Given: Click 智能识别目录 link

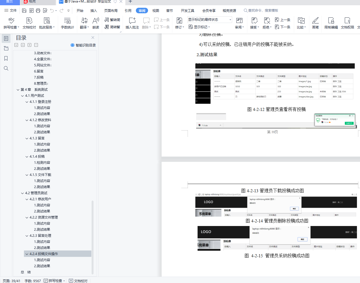Looking at the screenshot, I should pos(83,45).
